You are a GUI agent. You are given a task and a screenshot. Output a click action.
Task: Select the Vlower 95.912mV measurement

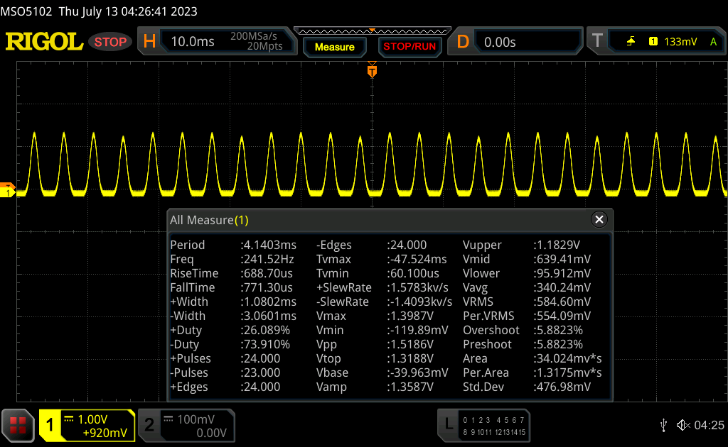(x=527, y=273)
